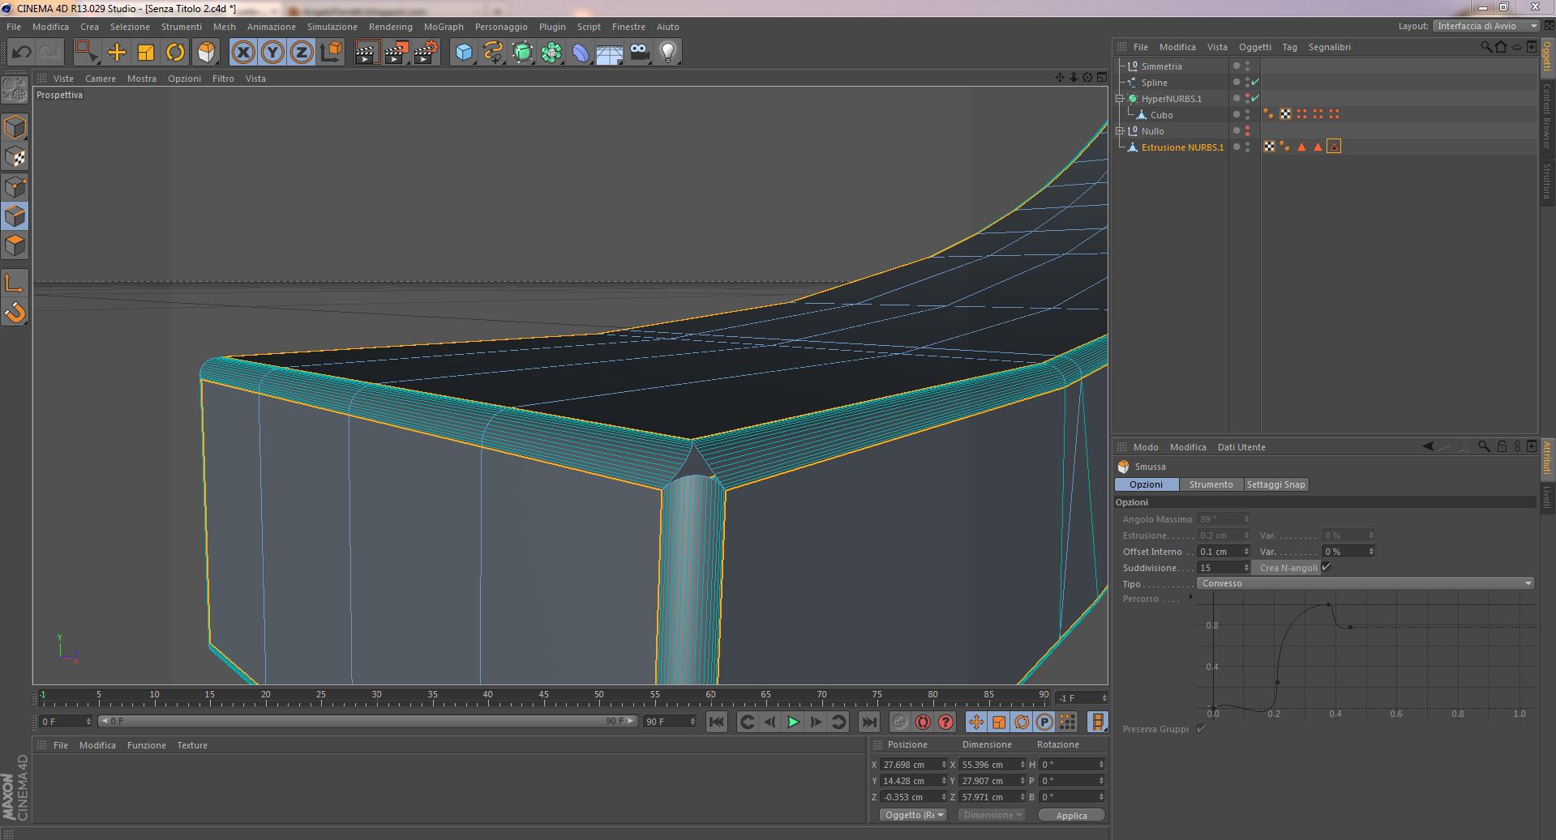
Task: Open the MoGraph menu
Action: [444, 27]
